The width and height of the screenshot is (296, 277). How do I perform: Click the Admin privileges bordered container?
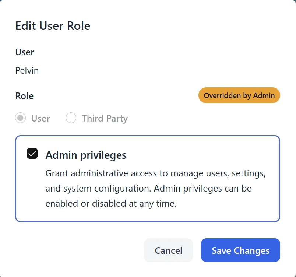coord(147,179)
